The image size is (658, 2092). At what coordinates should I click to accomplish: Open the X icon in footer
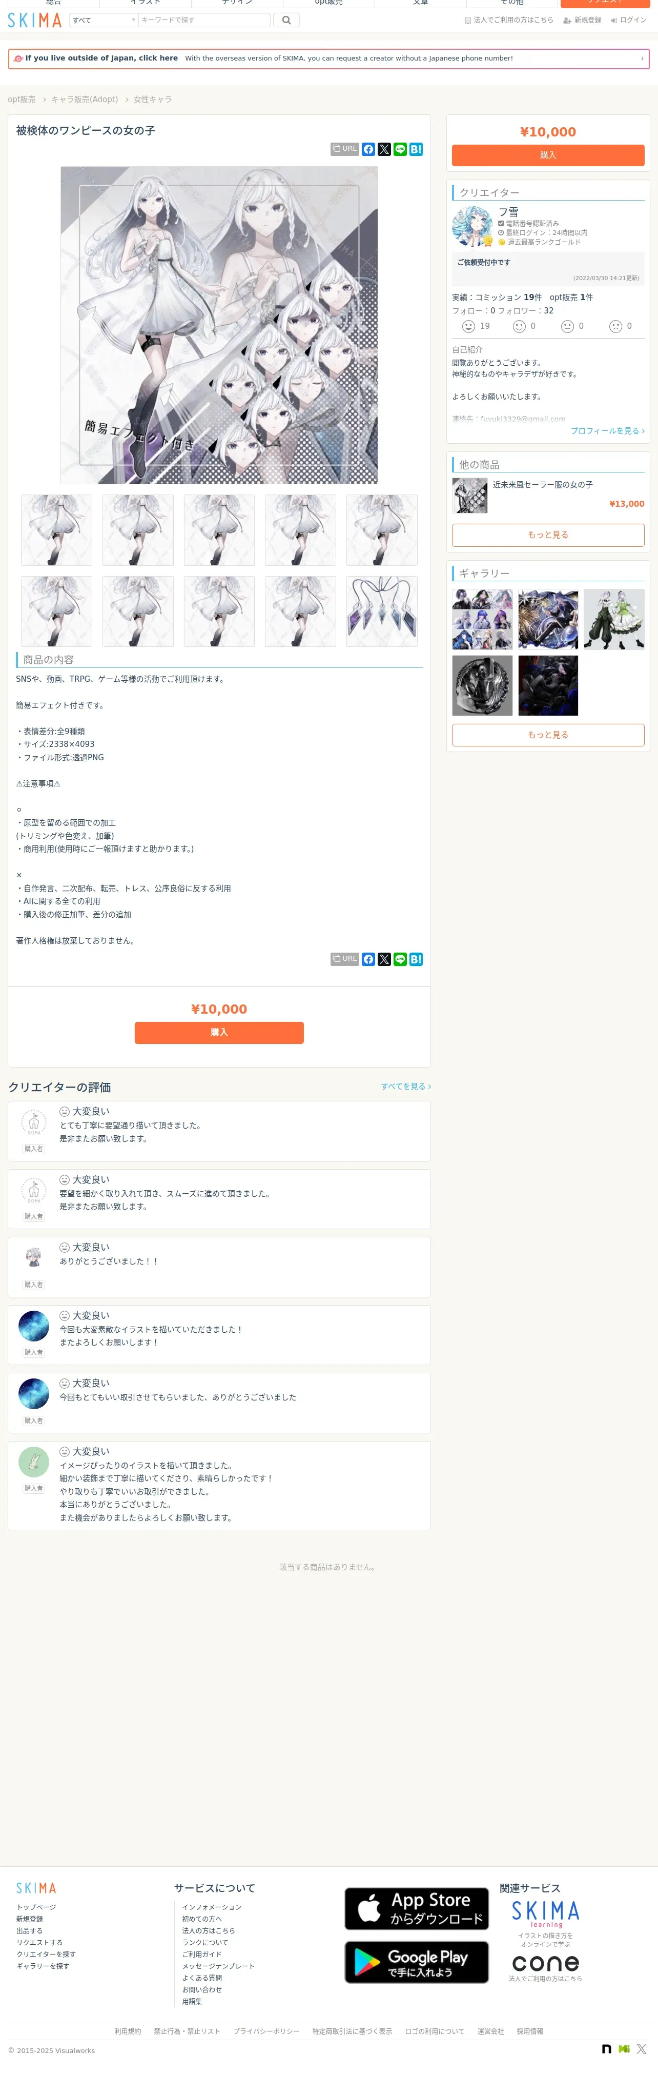pos(642,2049)
